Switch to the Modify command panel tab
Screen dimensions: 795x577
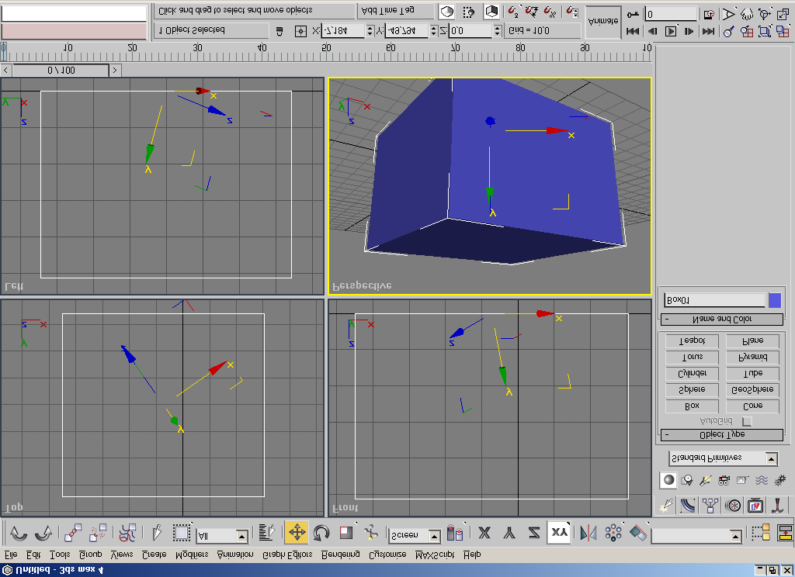click(x=688, y=505)
